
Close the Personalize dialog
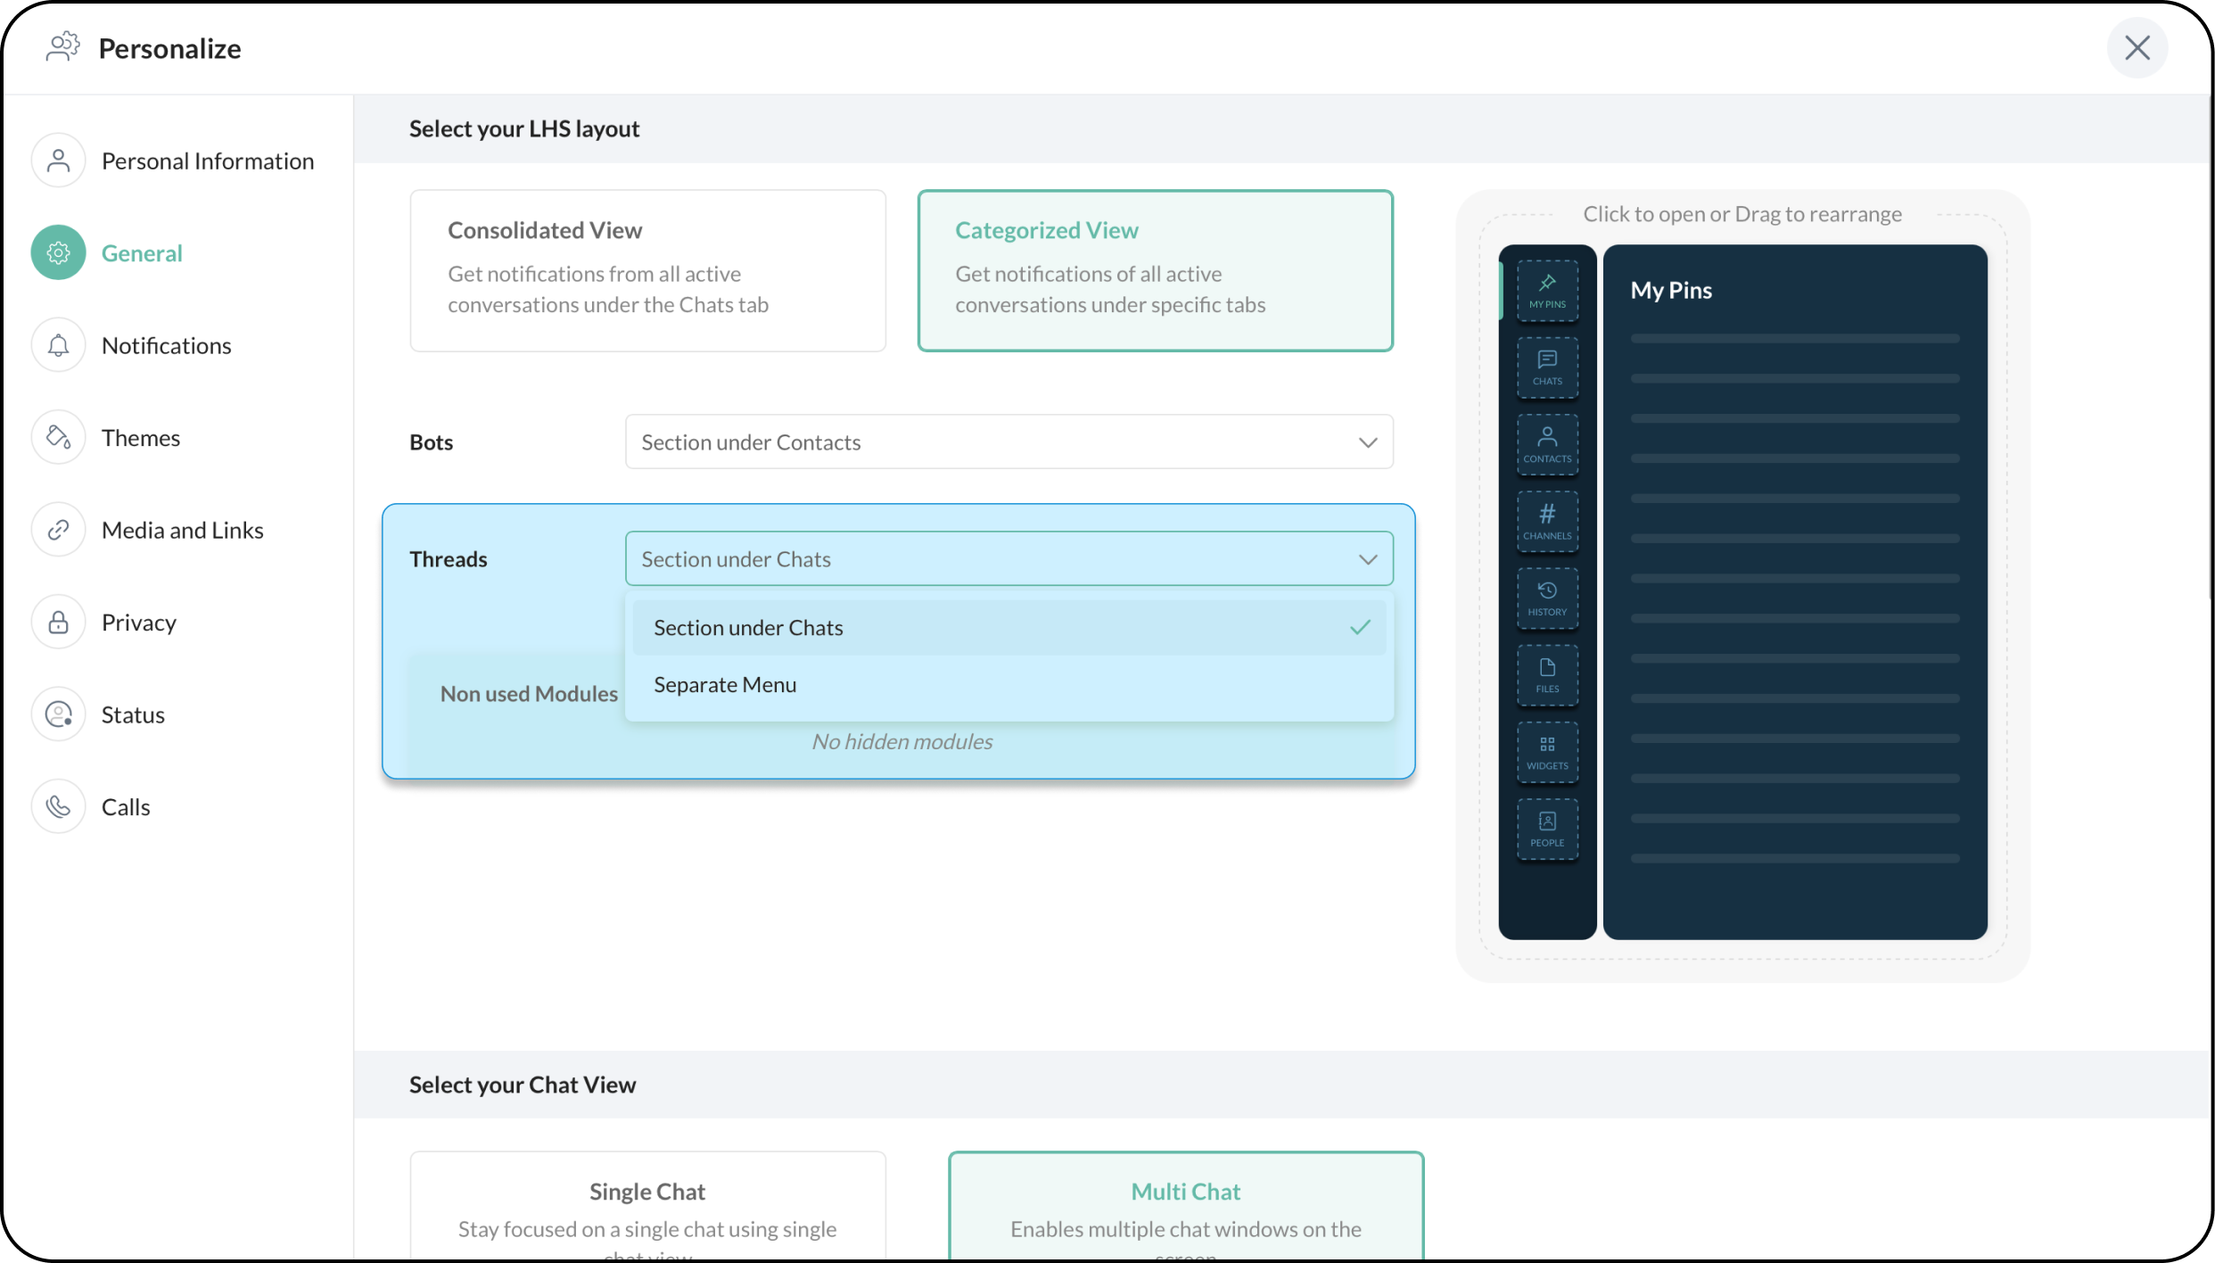[2137, 48]
